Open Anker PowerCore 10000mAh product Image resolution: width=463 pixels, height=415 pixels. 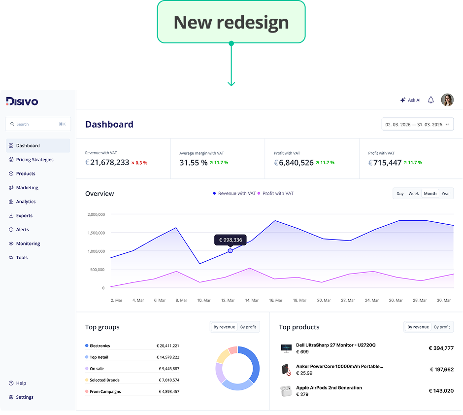point(339,366)
